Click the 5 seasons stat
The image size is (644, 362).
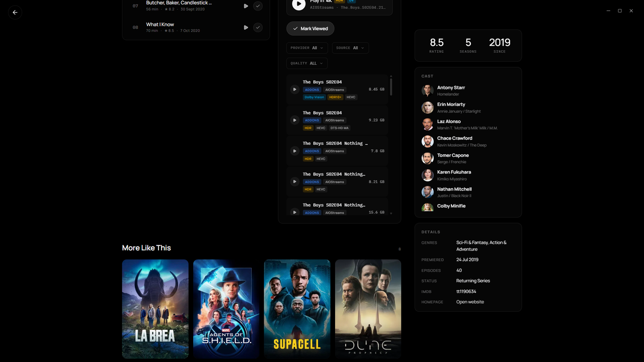[468, 45]
